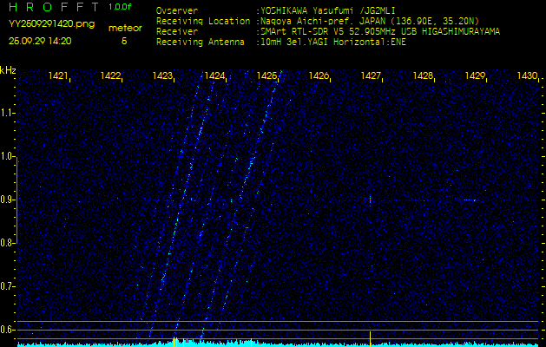Click the 1.1 kHz frequency label
This screenshot has height=347, width=546.
6,113
